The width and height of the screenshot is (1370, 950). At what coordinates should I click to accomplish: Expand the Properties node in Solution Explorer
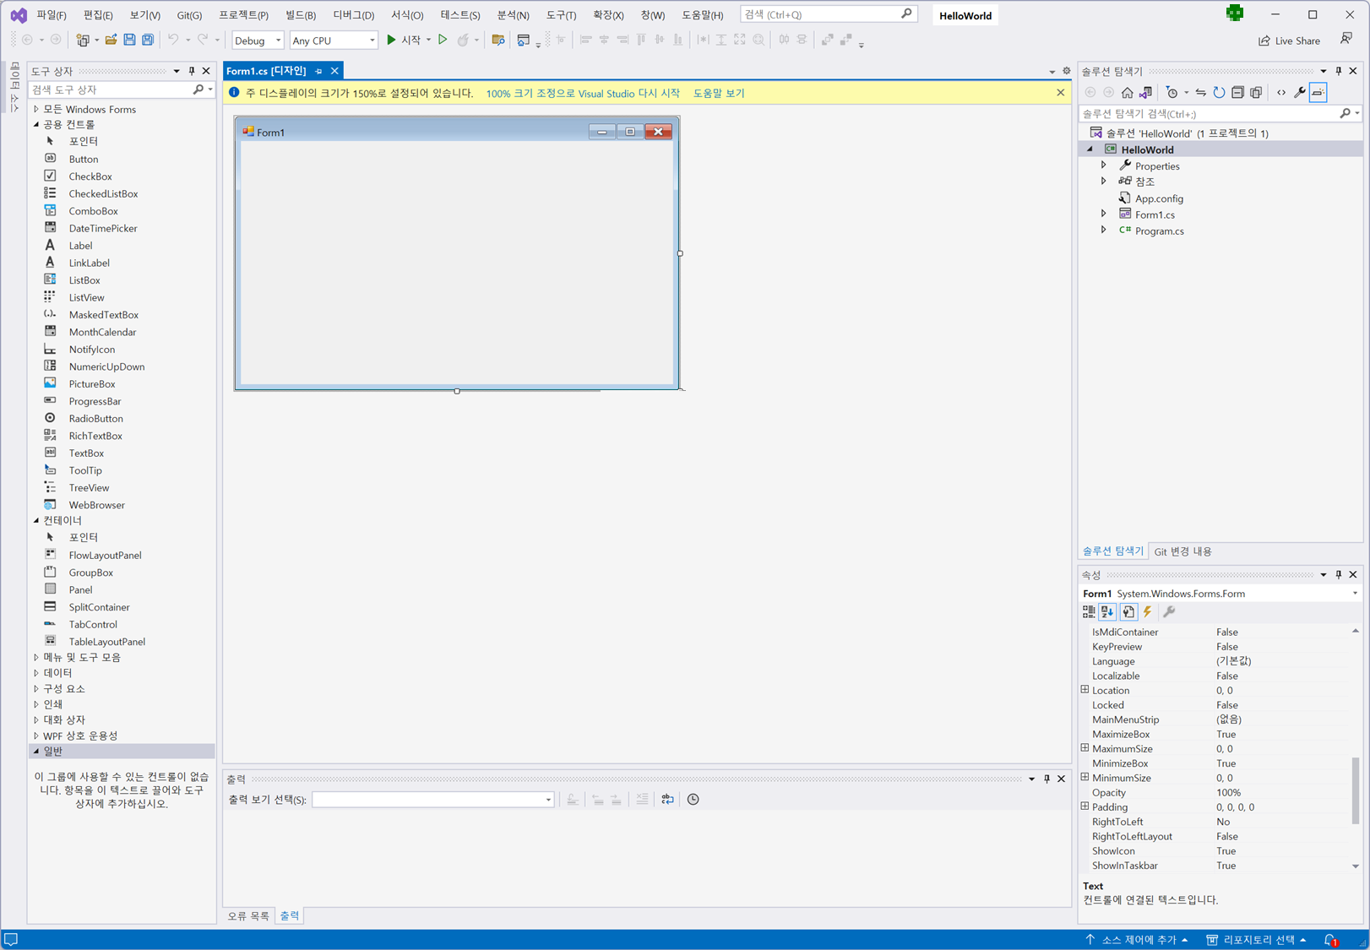1104,166
